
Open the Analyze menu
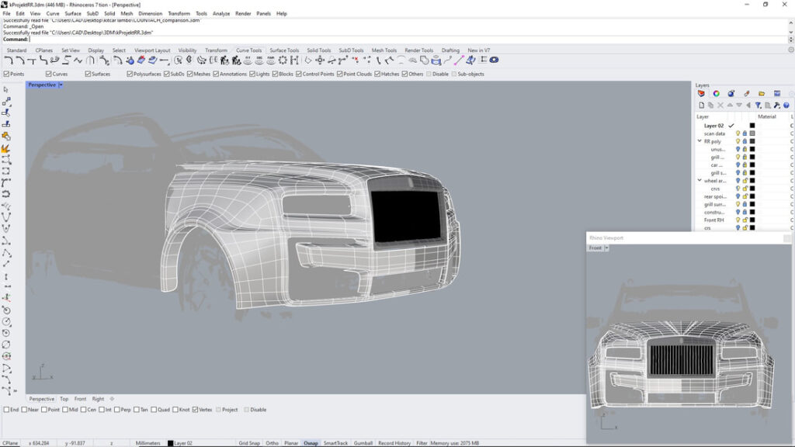coord(220,13)
